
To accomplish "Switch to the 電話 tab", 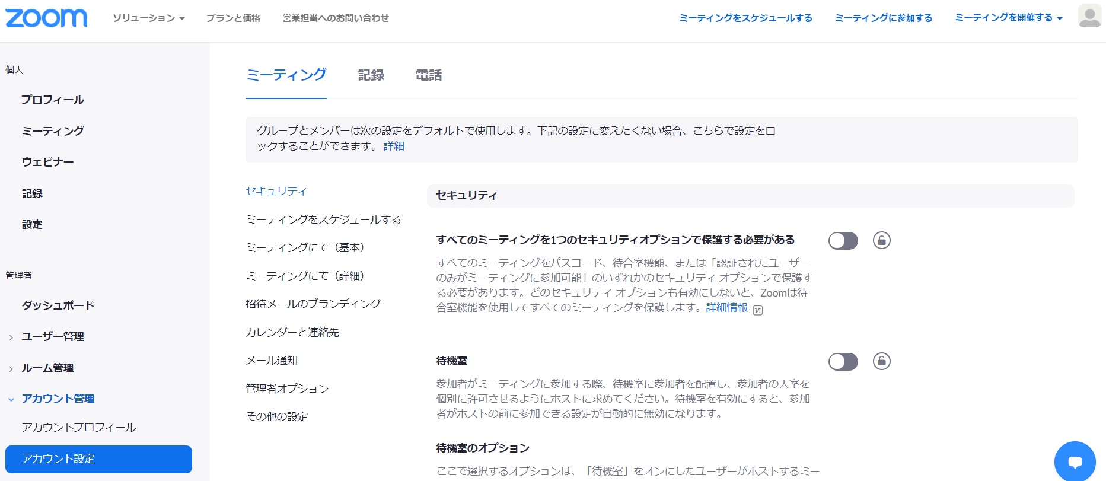I will coord(429,75).
